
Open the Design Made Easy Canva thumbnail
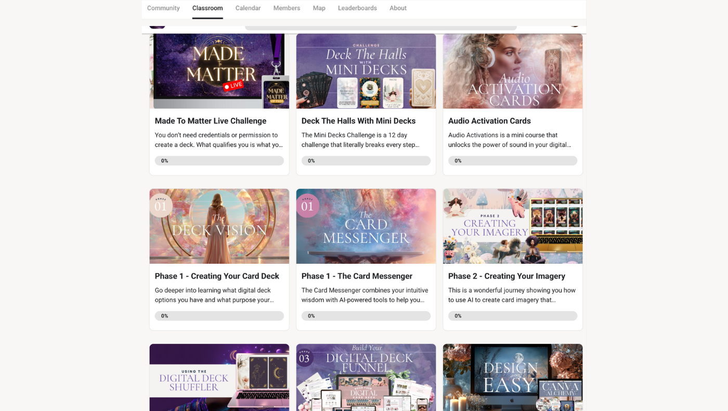pyautogui.click(x=512, y=377)
